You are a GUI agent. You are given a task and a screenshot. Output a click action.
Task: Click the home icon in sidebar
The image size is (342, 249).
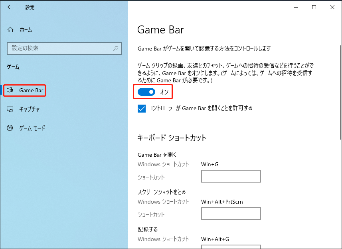[10, 30]
